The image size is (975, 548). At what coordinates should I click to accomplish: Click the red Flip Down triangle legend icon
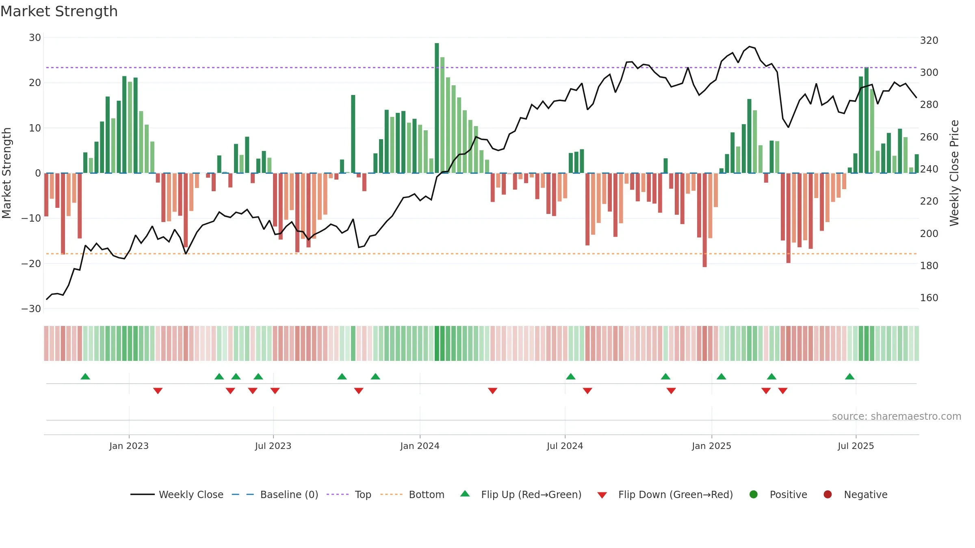(x=602, y=495)
